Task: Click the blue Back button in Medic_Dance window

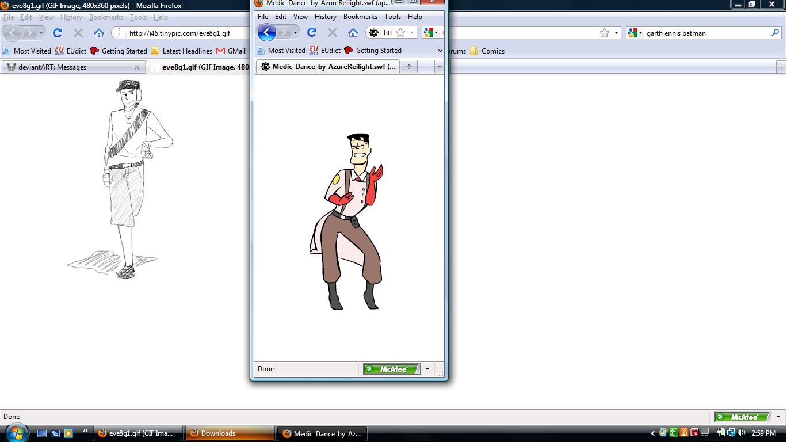Action: pos(266,32)
